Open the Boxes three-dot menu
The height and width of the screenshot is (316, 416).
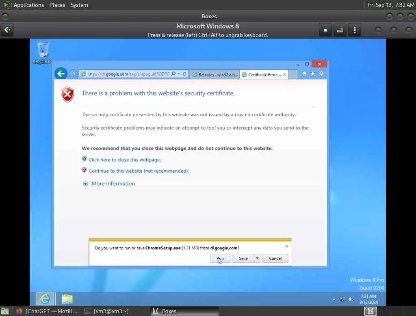354,30
